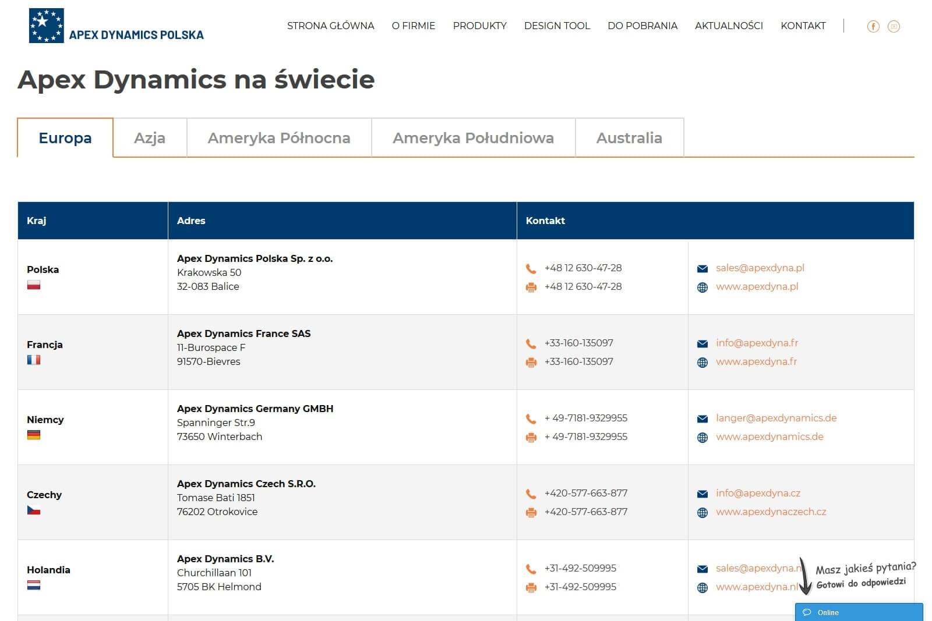Open the Online chat widget

(859, 612)
